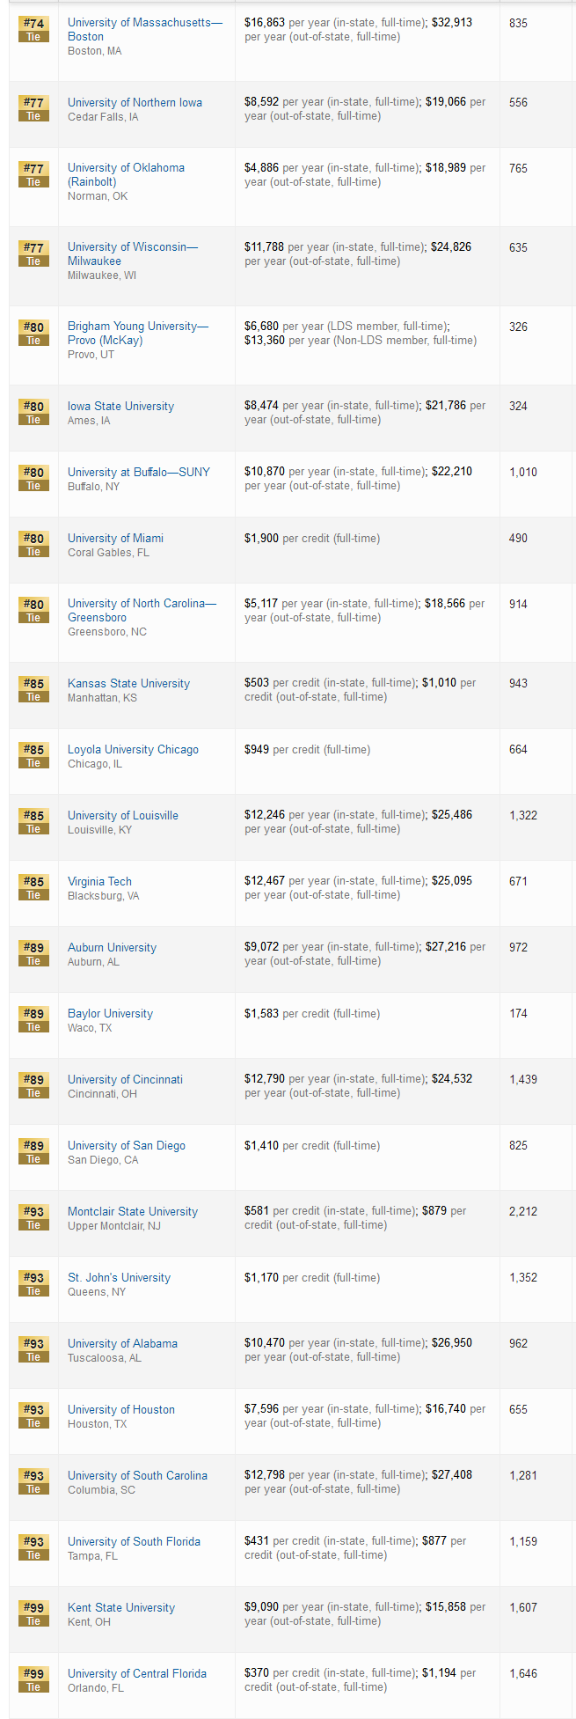
Task: Click University of Northern Iowa link
Action: (x=135, y=103)
